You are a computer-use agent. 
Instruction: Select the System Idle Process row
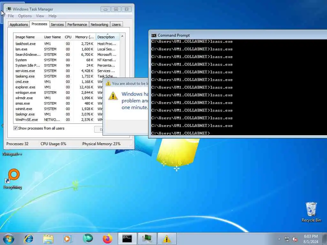click(x=66, y=65)
